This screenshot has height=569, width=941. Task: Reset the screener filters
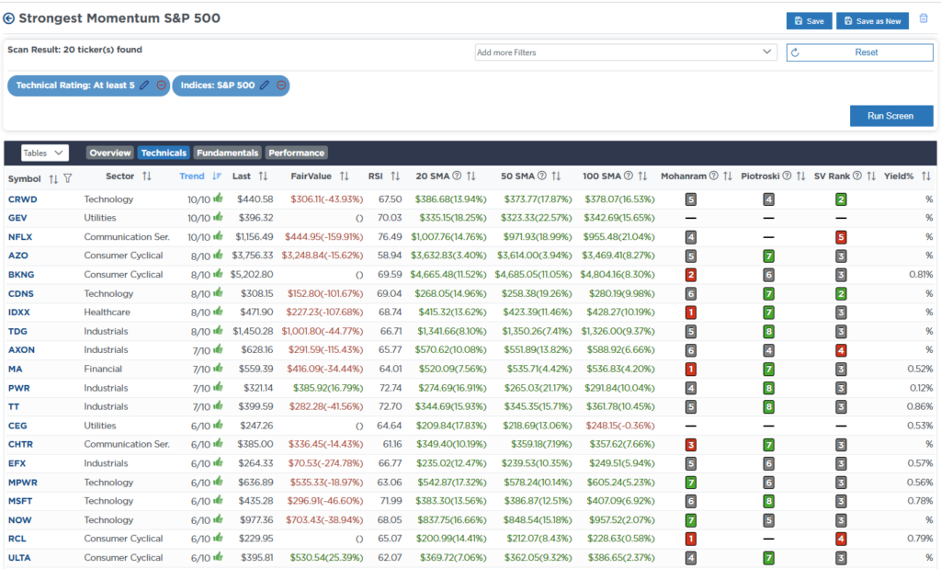coord(859,52)
